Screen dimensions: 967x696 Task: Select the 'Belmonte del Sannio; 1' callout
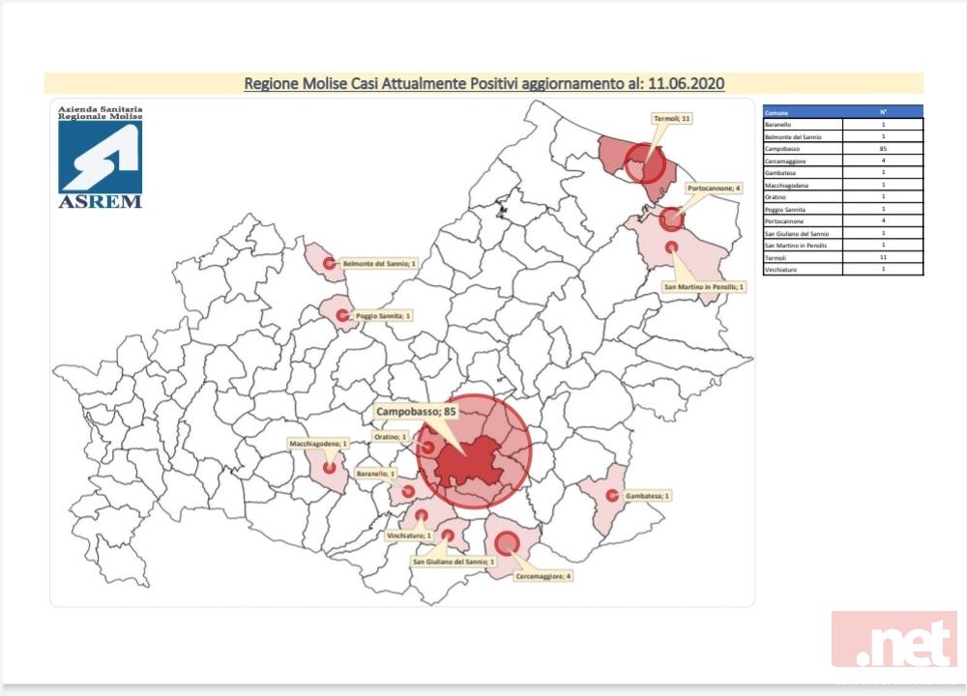[x=379, y=263]
